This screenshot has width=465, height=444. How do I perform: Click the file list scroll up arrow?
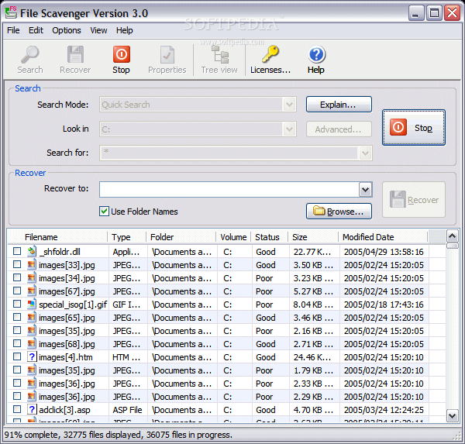[453, 236]
